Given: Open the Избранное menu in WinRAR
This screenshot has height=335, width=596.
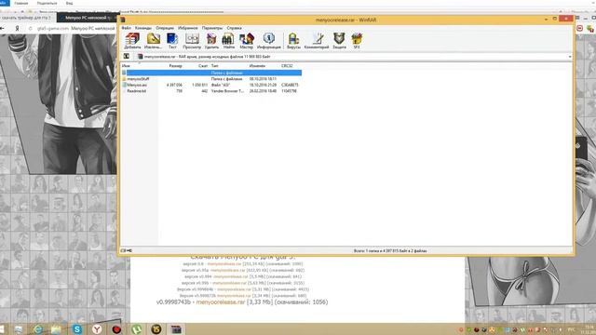Looking at the screenshot, I should 188,28.
